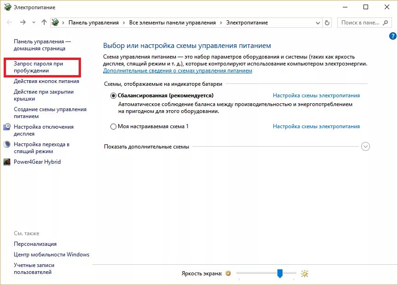This screenshot has height=285, width=398.
Task: Expand 'Показать дополнительные схемы' chevron
Action: [365, 147]
